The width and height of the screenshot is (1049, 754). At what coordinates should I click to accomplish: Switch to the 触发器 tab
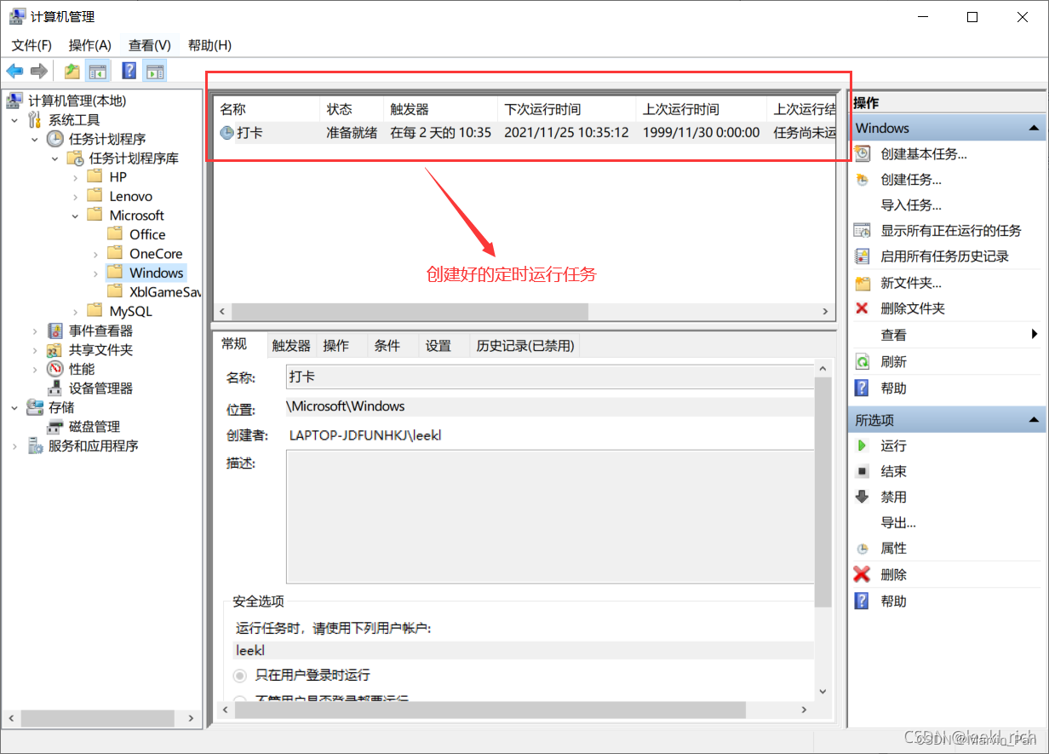tap(291, 345)
